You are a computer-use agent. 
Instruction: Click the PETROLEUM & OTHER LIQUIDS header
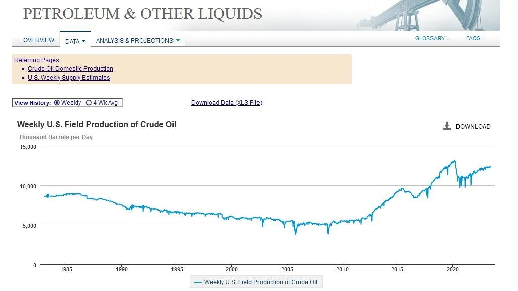point(142,14)
